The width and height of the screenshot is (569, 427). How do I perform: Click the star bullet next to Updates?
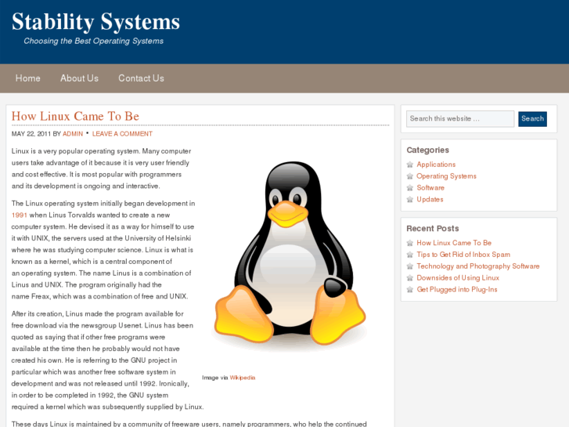pyautogui.click(x=409, y=200)
